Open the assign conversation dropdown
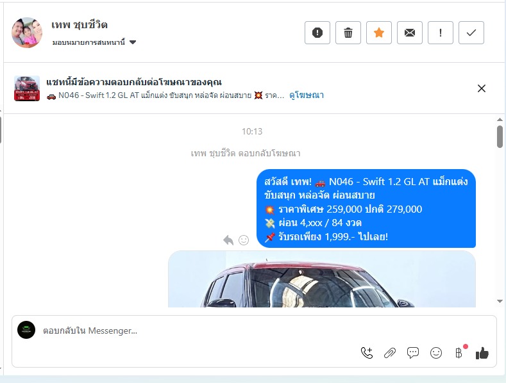 click(x=94, y=42)
